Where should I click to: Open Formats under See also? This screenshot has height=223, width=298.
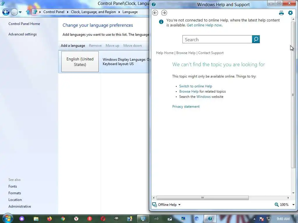click(x=15, y=193)
